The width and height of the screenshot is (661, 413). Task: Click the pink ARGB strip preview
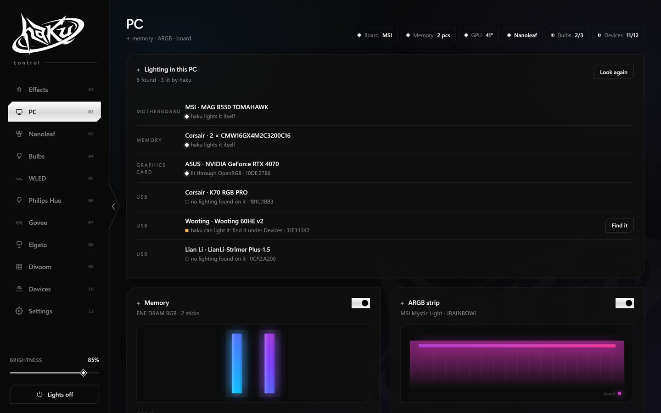(517, 363)
